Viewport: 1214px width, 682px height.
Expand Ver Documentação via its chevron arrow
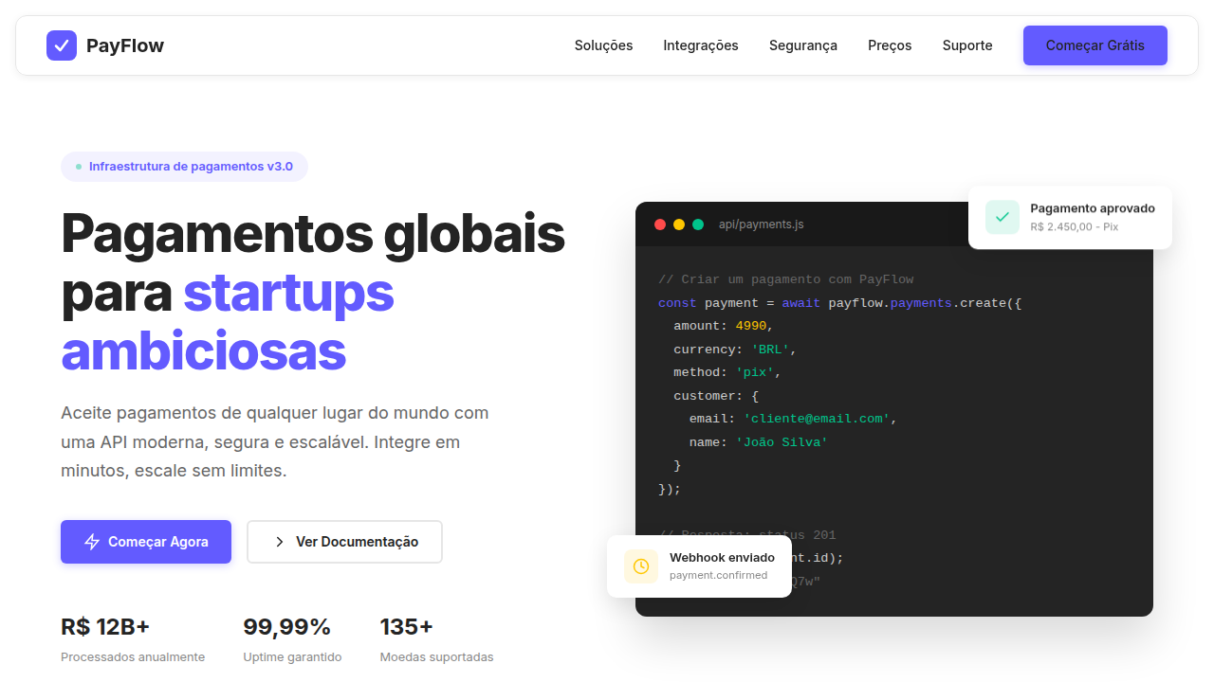pyautogui.click(x=279, y=541)
